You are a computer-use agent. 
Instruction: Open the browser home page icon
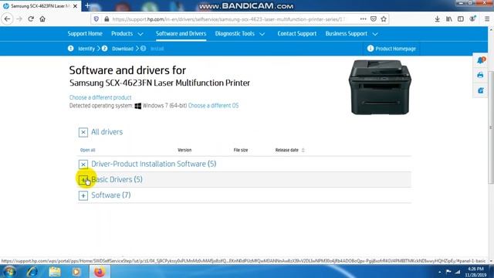pyautogui.click(x=42, y=19)
